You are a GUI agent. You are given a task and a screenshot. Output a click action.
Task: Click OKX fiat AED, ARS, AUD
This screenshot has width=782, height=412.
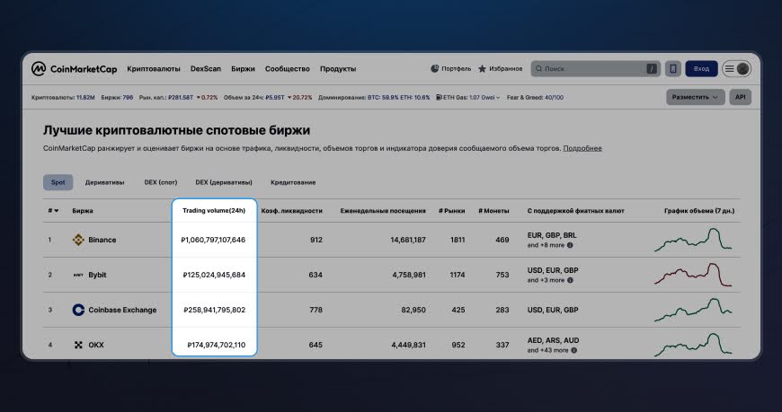coord(553,340)
